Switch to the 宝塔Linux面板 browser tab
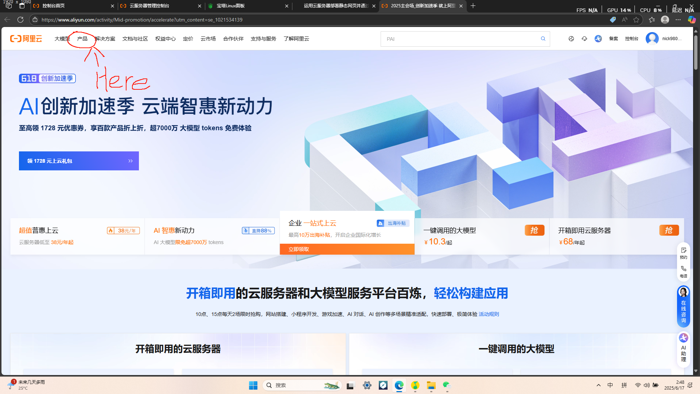Viewport: 700px width, 394px height. click(x=231, y=6)
